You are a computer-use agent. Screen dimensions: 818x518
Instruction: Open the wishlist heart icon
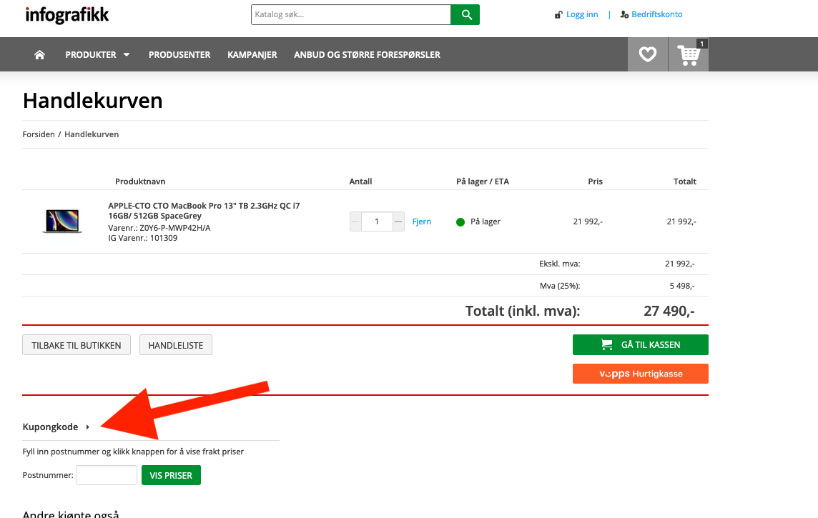[x=648, y=54]
